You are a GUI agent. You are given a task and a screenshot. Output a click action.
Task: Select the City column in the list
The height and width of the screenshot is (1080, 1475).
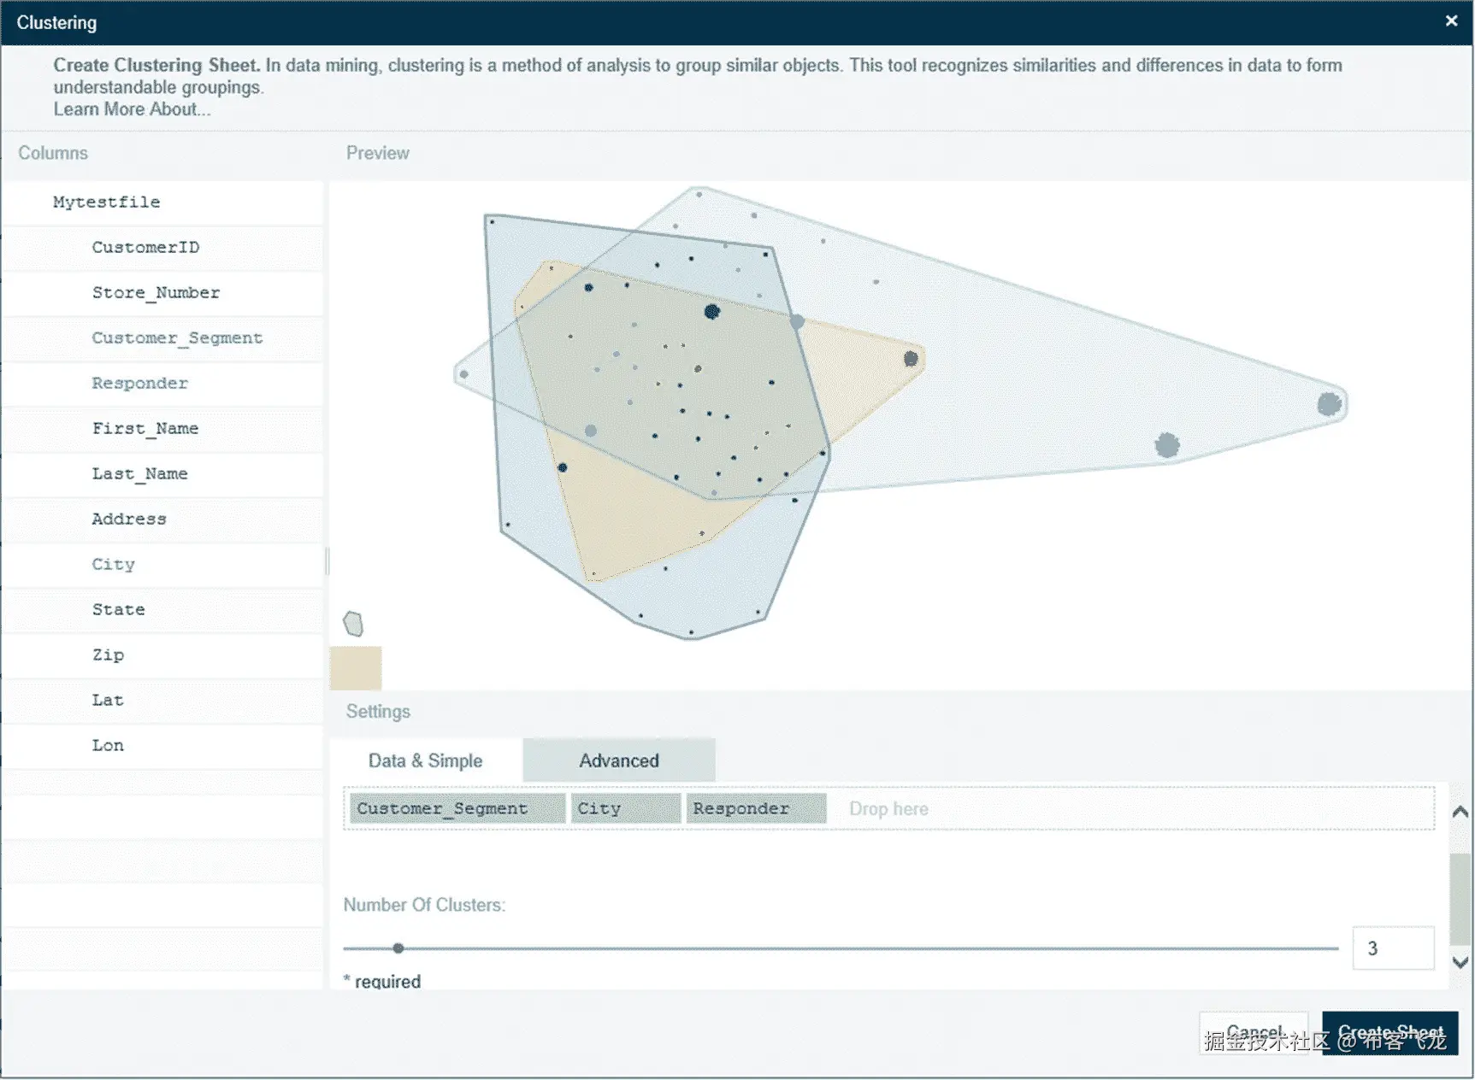[162, 565]
